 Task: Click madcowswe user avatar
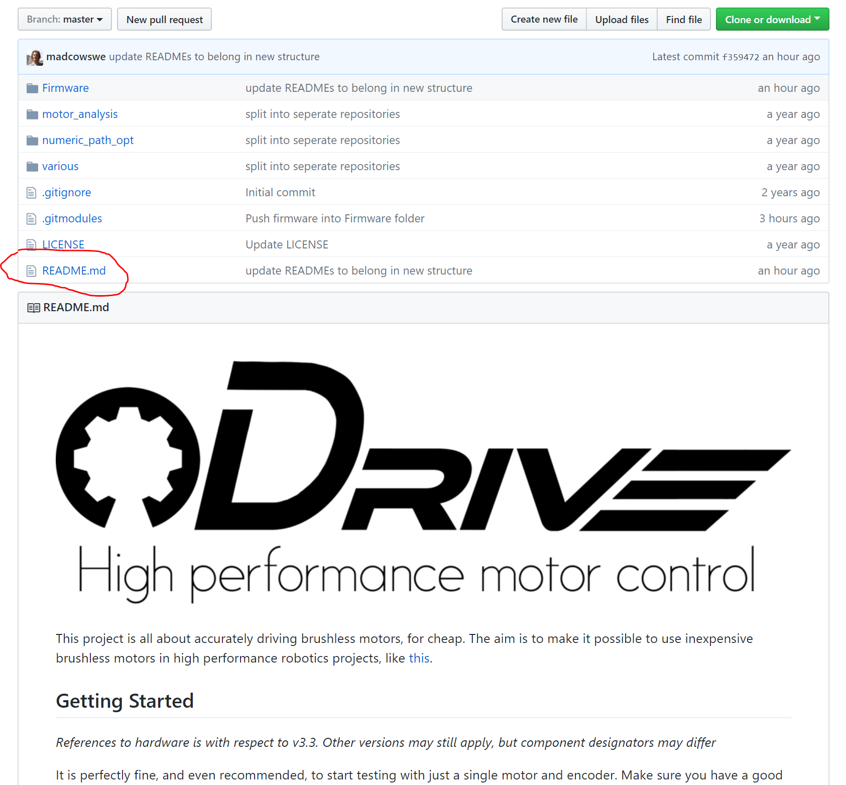(35, 57)
